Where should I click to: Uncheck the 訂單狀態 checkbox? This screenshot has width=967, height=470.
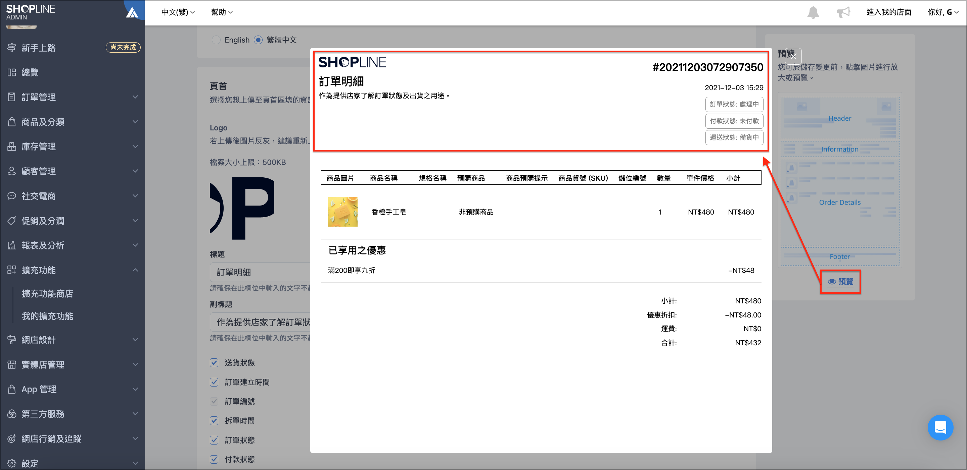214,440
